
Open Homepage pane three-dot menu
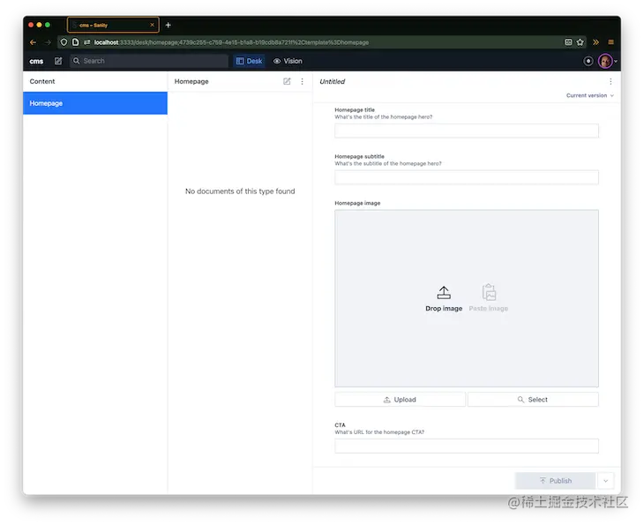point(303,81)
